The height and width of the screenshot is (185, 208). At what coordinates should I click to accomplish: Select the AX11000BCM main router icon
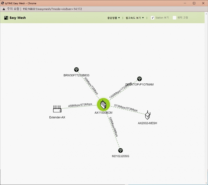(x=103, y=104)
